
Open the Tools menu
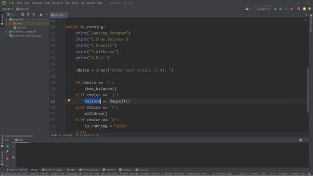coord(75,3)
